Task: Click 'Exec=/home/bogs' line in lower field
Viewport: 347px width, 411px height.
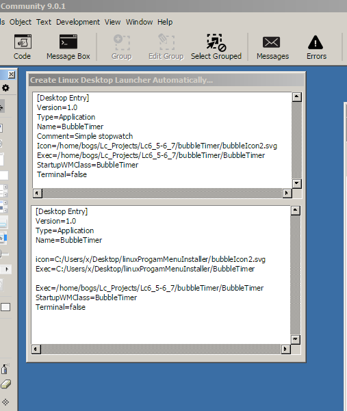Action: point(149,288)
